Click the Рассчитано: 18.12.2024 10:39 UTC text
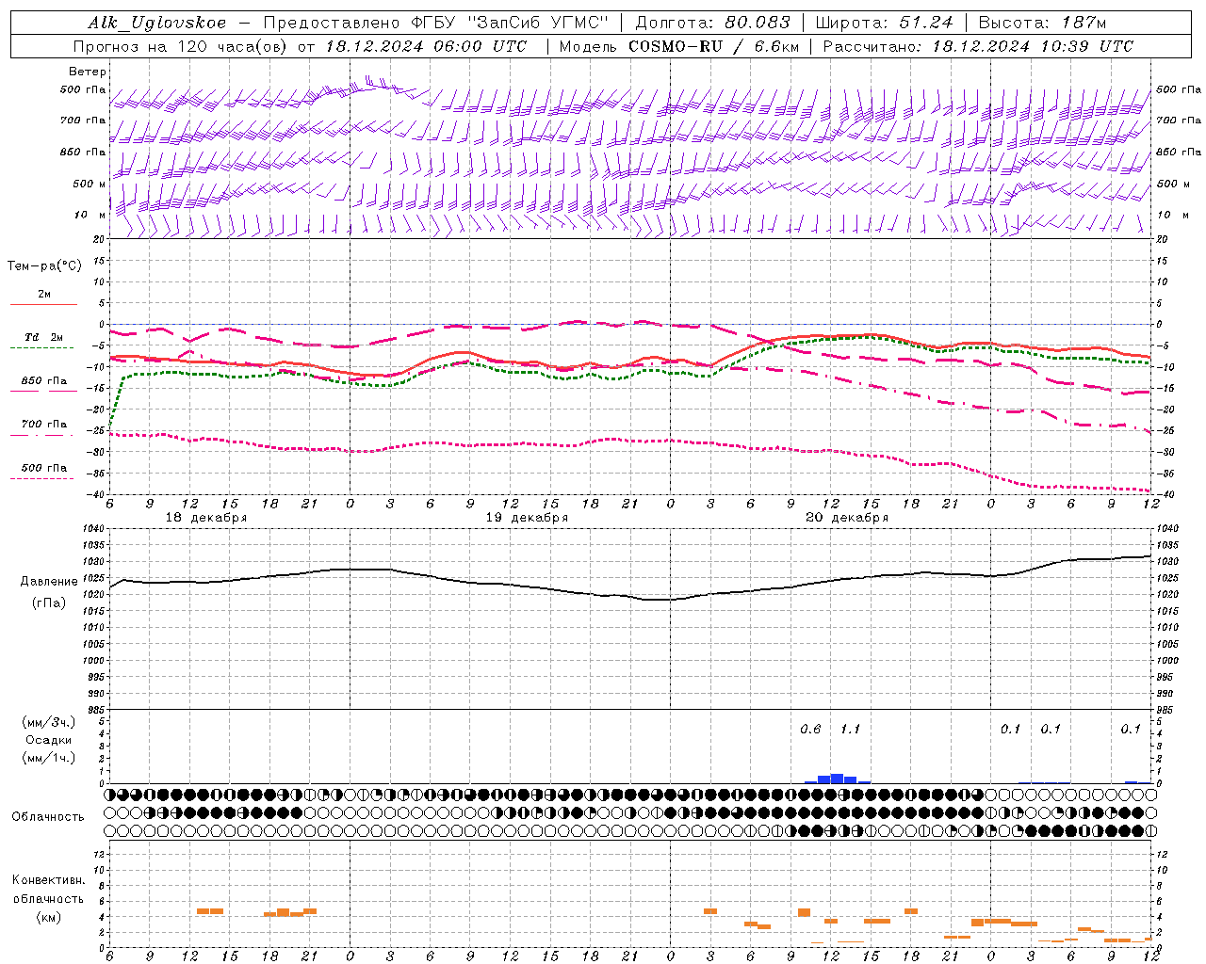Viewport: 1206px width, 964px height. pyautogui.click(x=978, y=46)
